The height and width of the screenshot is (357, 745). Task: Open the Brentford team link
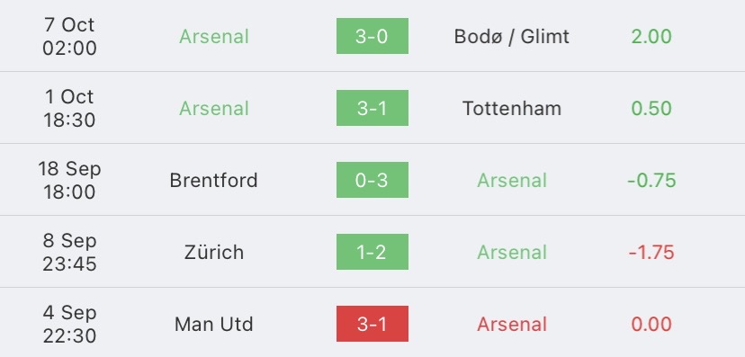coord(214,181)
